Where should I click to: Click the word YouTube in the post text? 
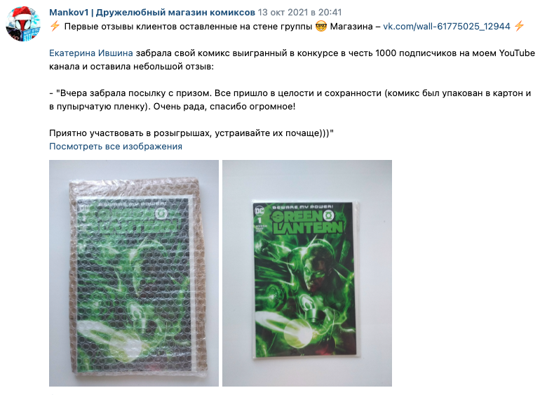tap(517, 53)
